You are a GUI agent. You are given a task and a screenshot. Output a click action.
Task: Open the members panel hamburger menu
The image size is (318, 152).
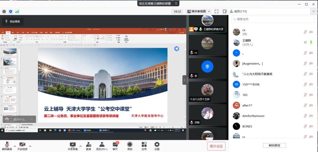[313, 11]
